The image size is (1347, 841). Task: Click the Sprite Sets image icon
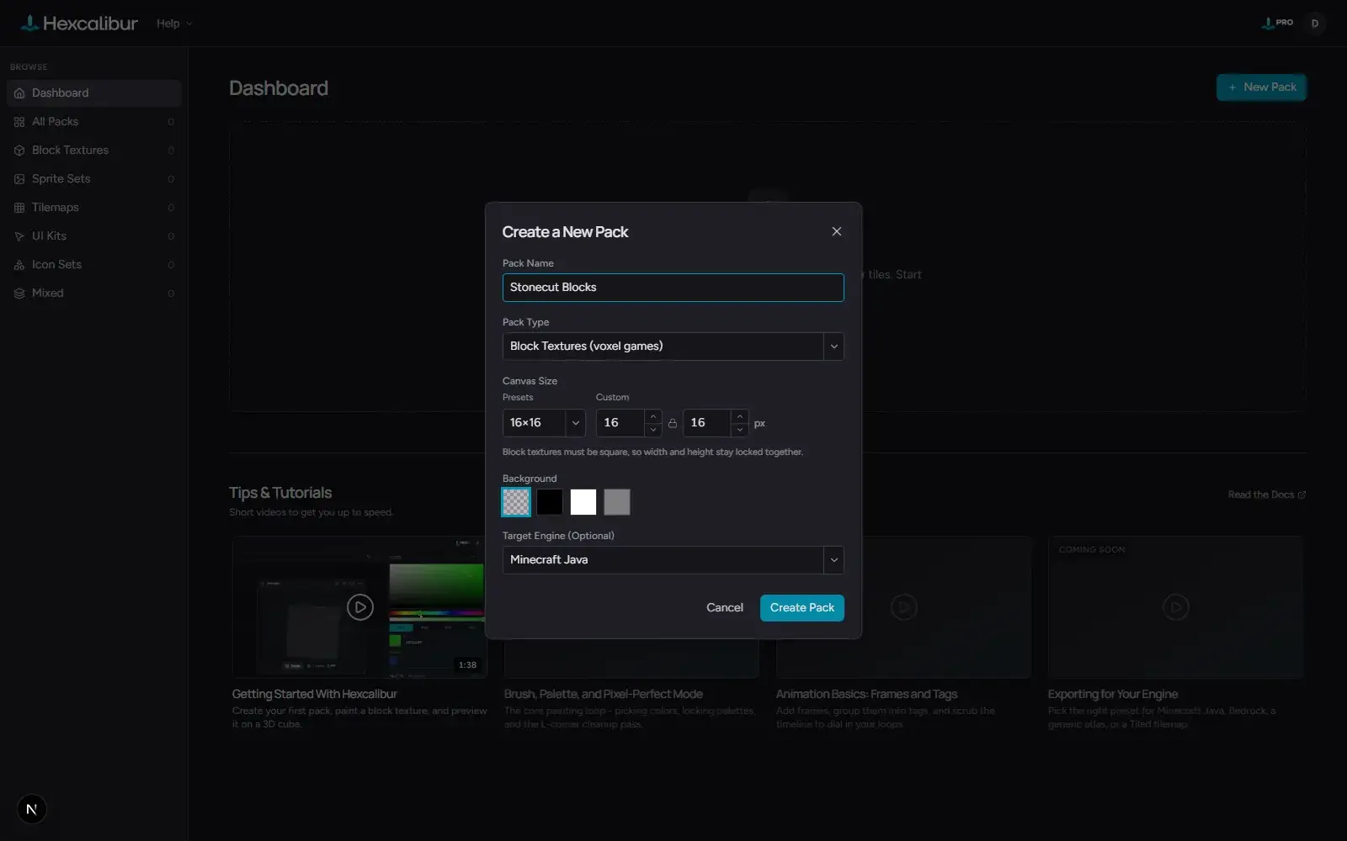pyautogui.click(x=19, y=179)
